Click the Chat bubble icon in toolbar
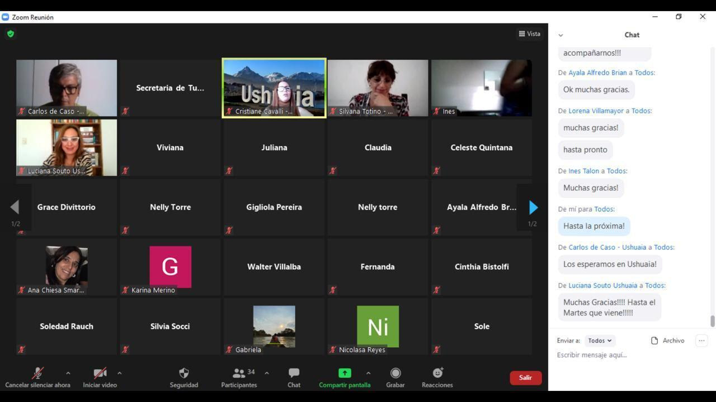 [294, 373]
